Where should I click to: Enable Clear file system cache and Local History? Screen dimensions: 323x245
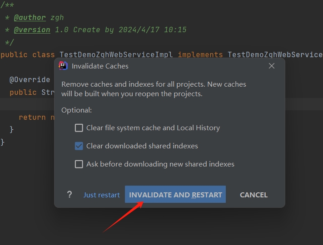coord(79,128)
